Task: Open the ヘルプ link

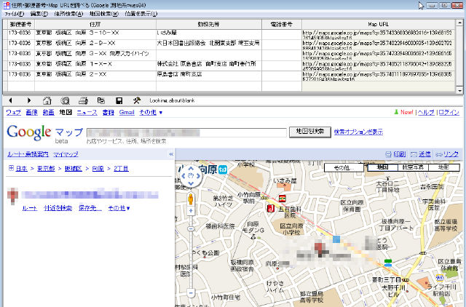Action: [426, 112]
